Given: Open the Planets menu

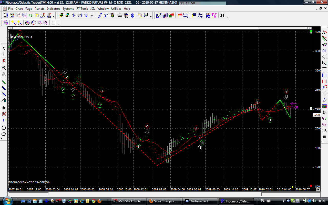Looking at the screenshot, I should (39, 9).
